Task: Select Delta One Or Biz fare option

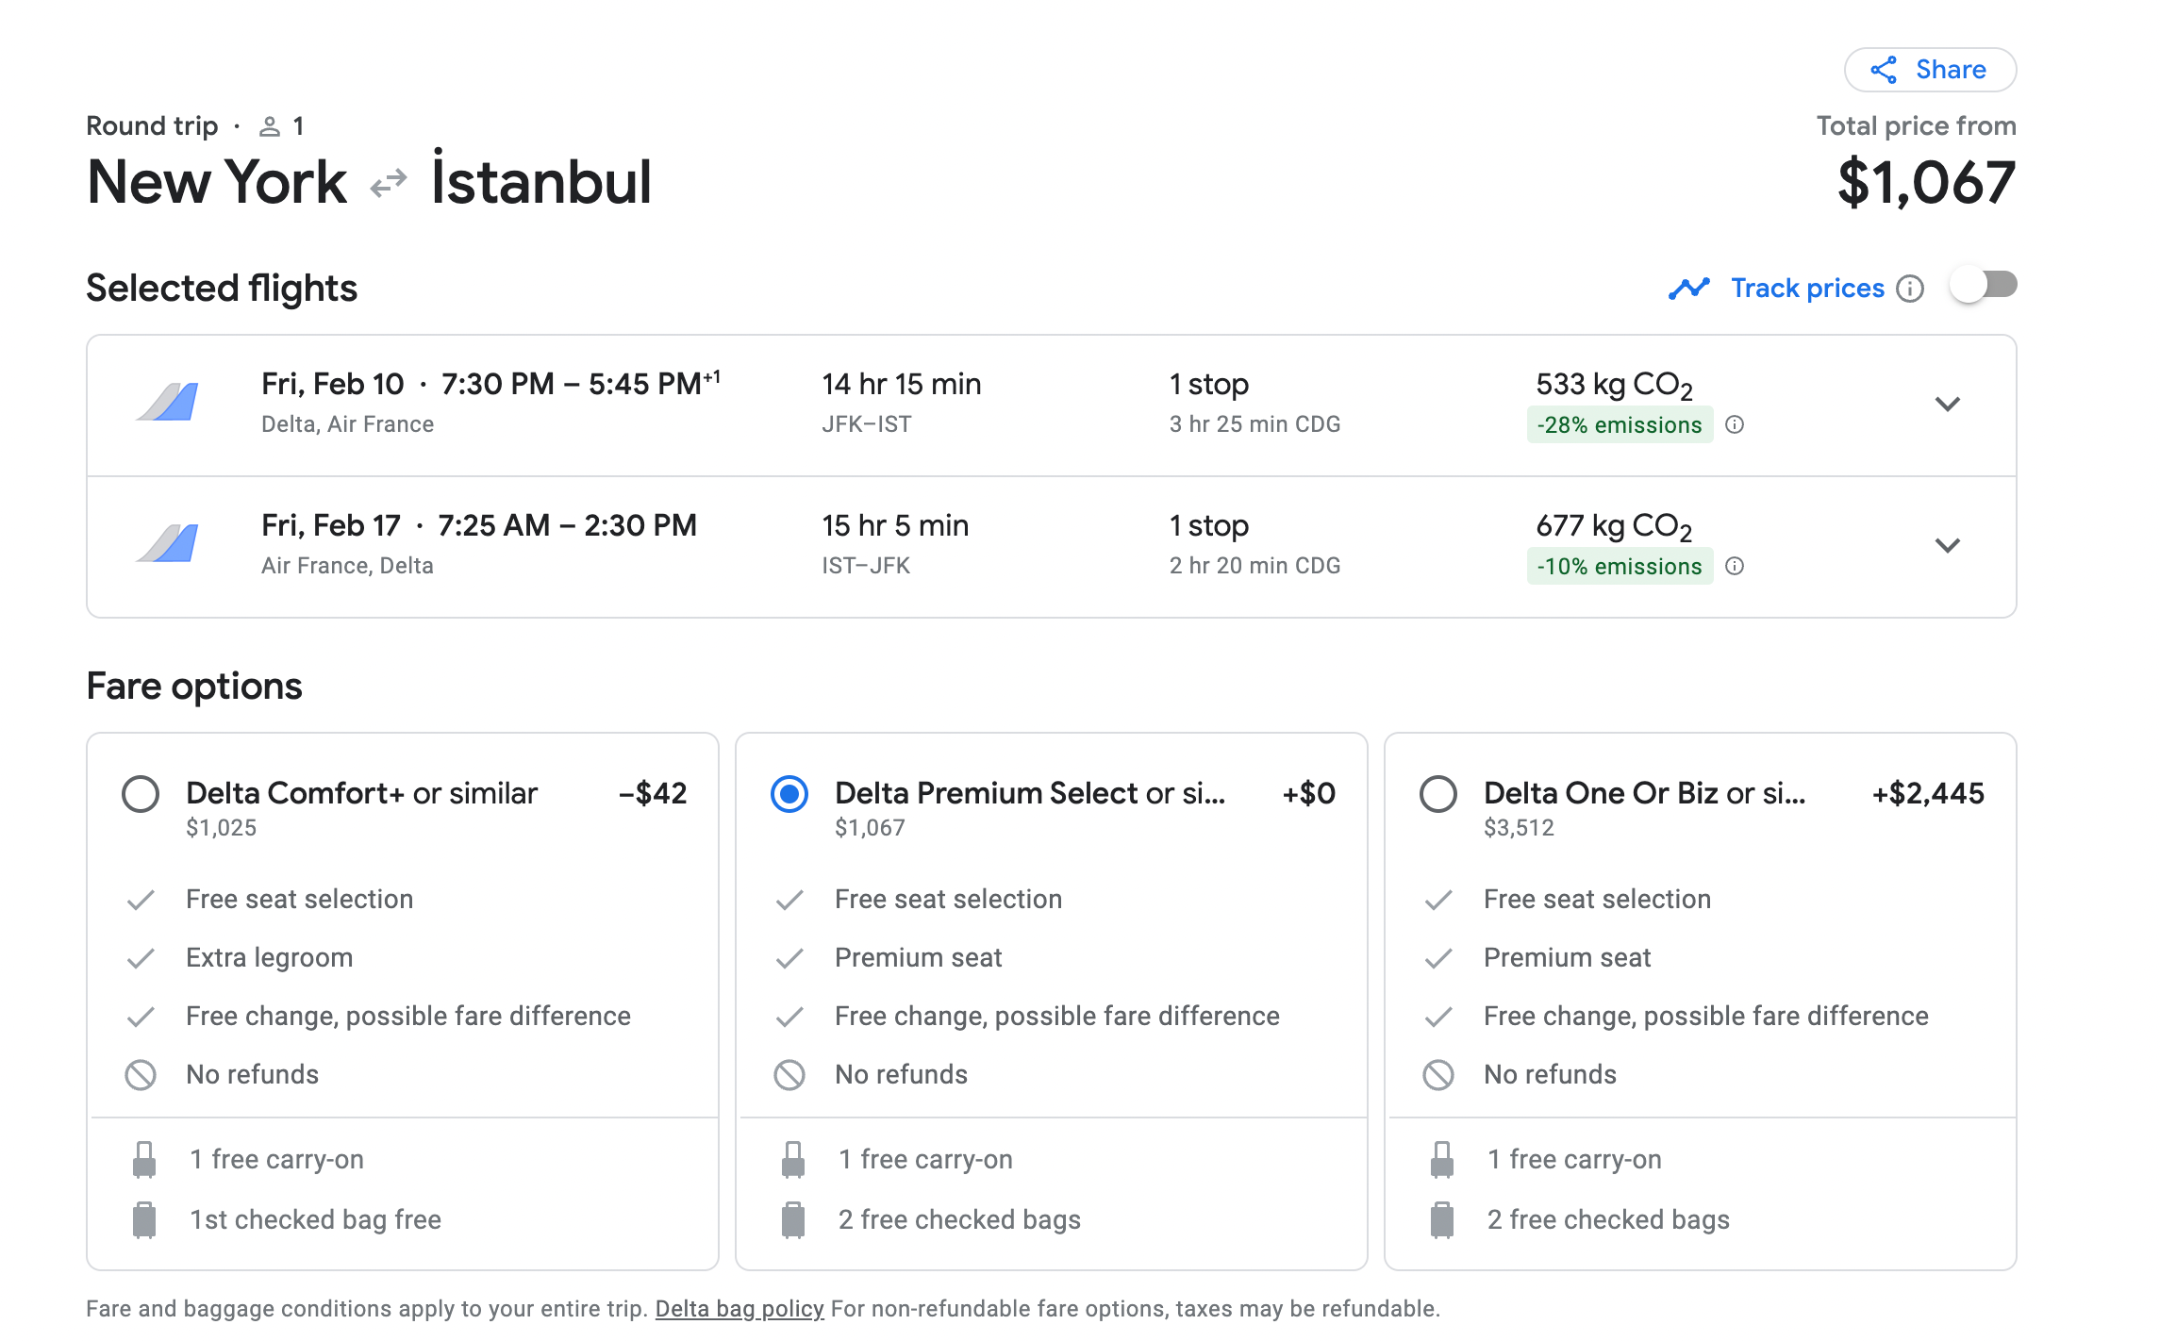Action: click(1438, 794)
